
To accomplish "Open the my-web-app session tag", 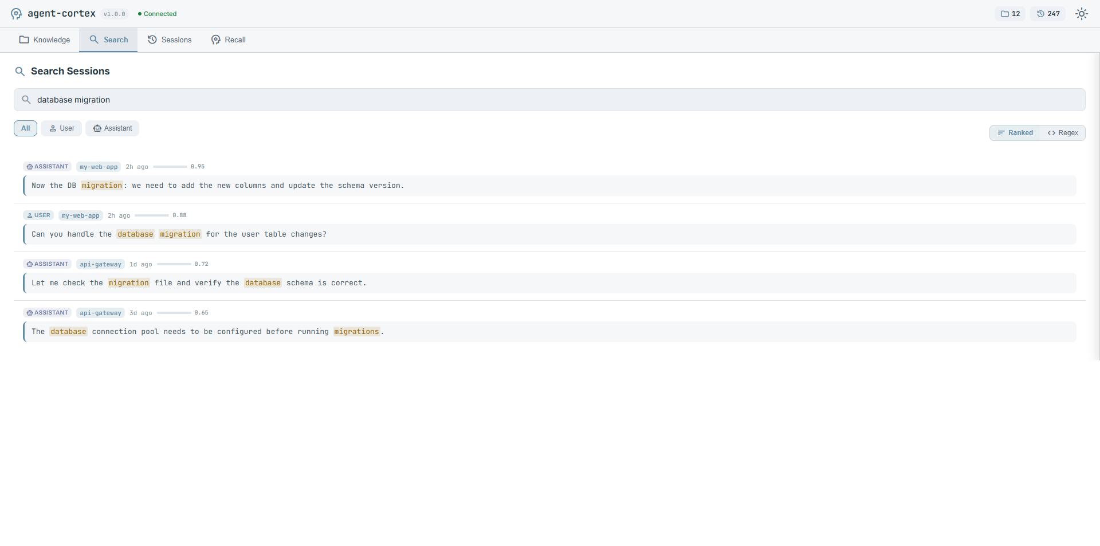I will pyautogui.click(x=98, y=167).
